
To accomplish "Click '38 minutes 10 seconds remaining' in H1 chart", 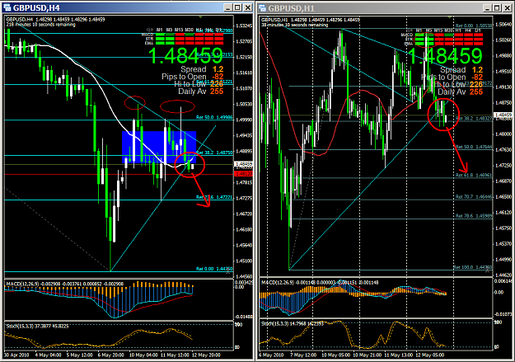I will pyautogui.click(x=295, y=25).
